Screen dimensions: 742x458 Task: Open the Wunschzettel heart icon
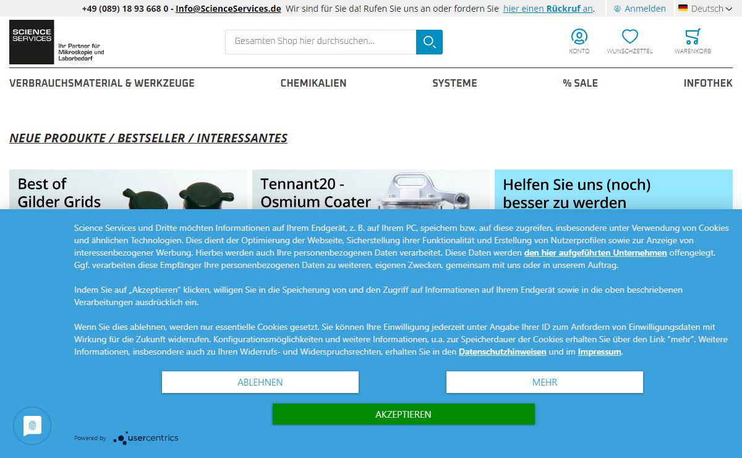point(629,41)
